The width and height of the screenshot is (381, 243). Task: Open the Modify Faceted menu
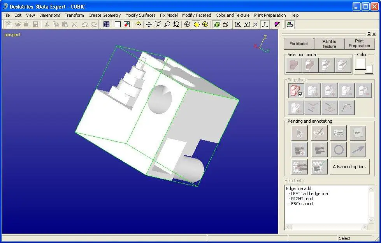(197, 15)
